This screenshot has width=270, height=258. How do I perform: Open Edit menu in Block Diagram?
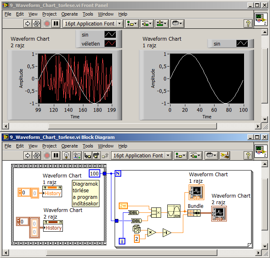[x=20, y=146]
